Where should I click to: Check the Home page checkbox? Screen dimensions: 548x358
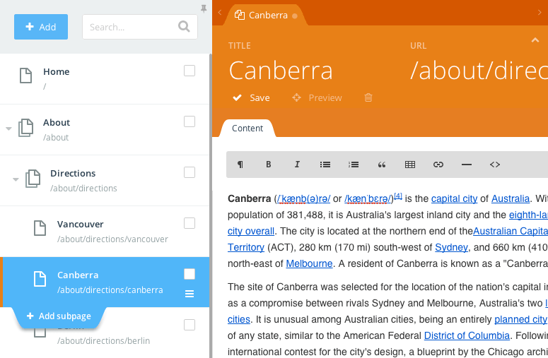point(190,71)
